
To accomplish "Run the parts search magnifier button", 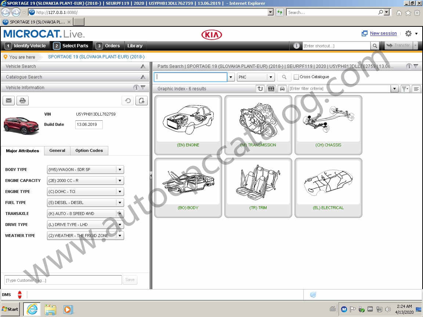I will pyautogui.click(x=284, y=77).
